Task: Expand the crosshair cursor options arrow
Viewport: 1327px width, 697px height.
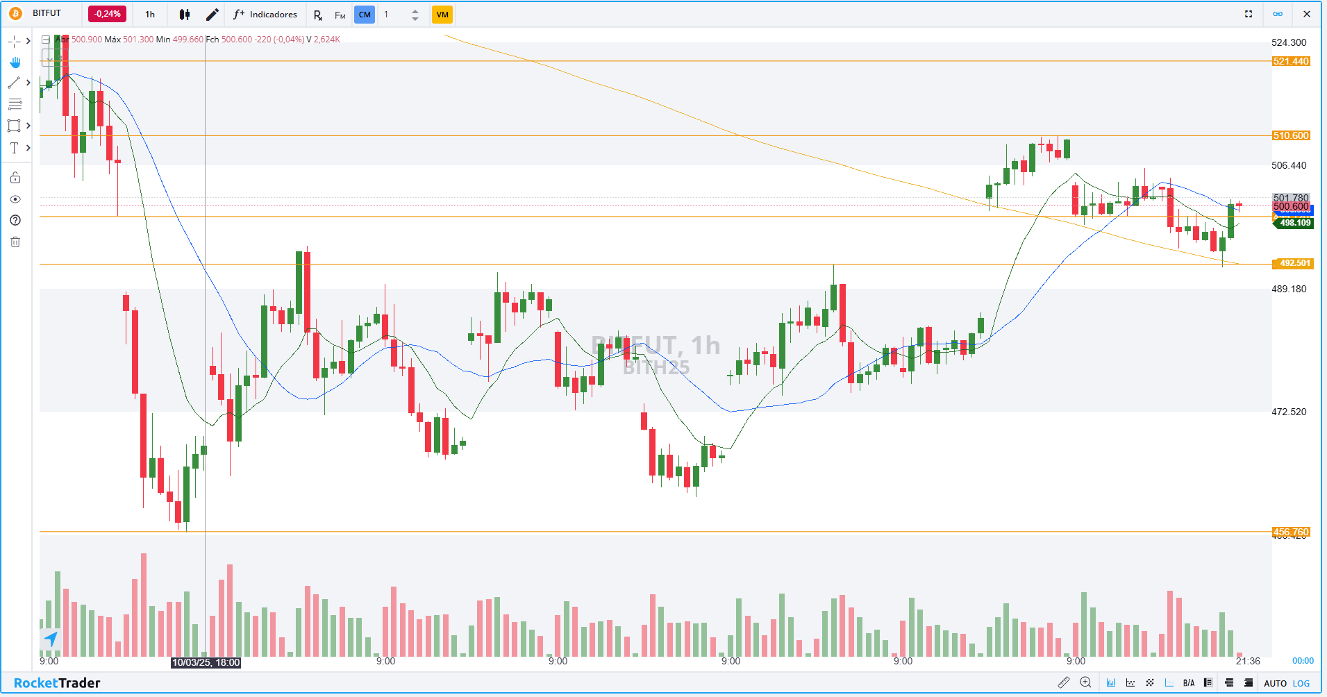Action: pyautogui.click(x=28, y=42)
